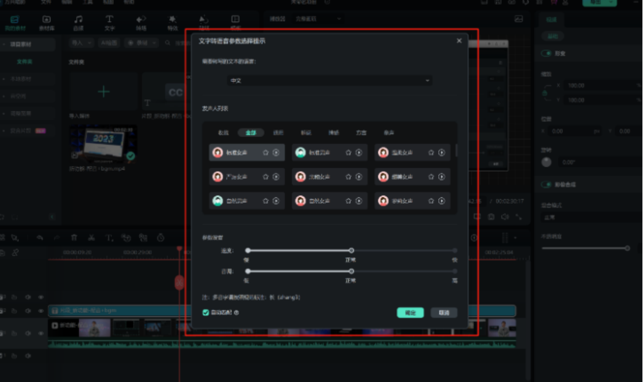Open the player quality dropdown at top

(x=318, y=19)
